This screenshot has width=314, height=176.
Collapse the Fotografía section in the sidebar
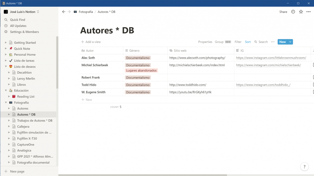point(6,103)
